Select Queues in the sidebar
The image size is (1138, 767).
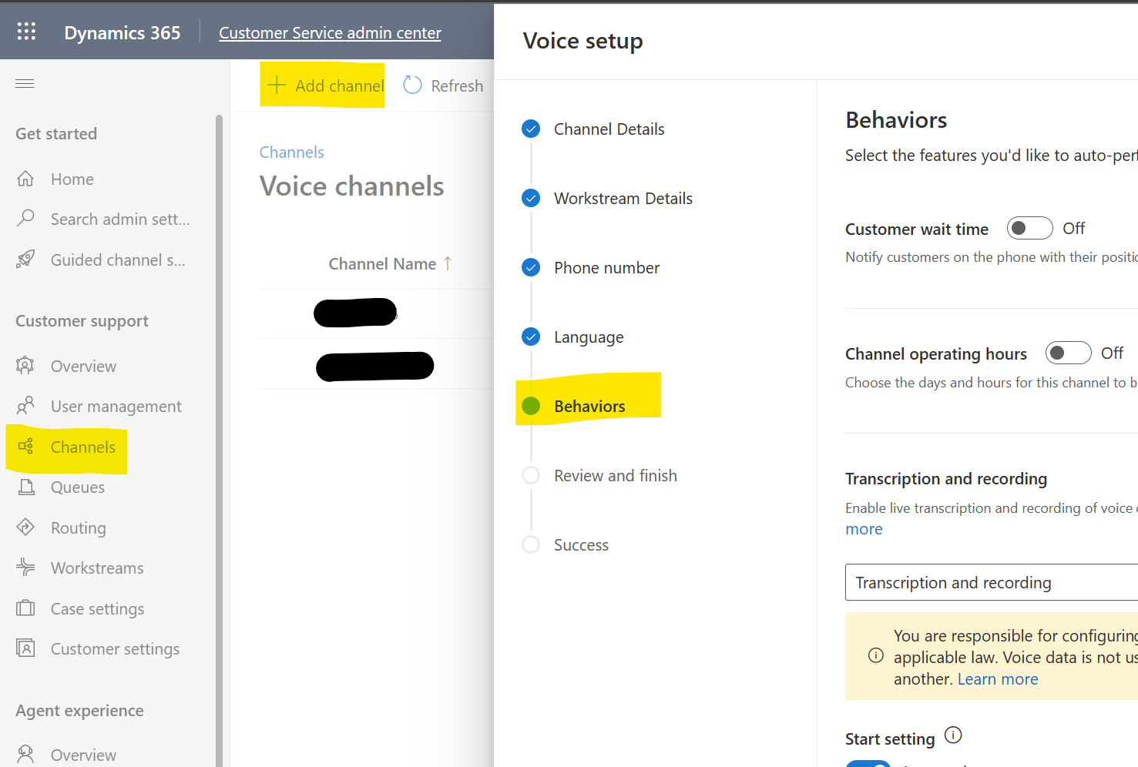[x=78, y=487]
